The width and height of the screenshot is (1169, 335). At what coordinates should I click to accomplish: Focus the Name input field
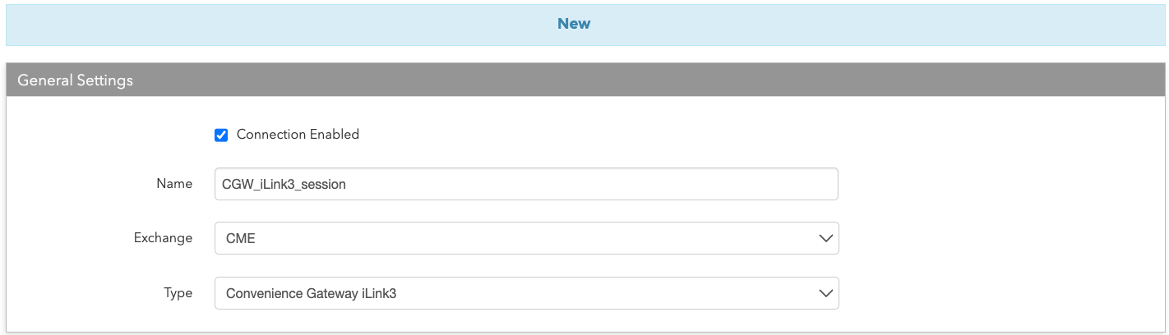click(x=526, y=184)
